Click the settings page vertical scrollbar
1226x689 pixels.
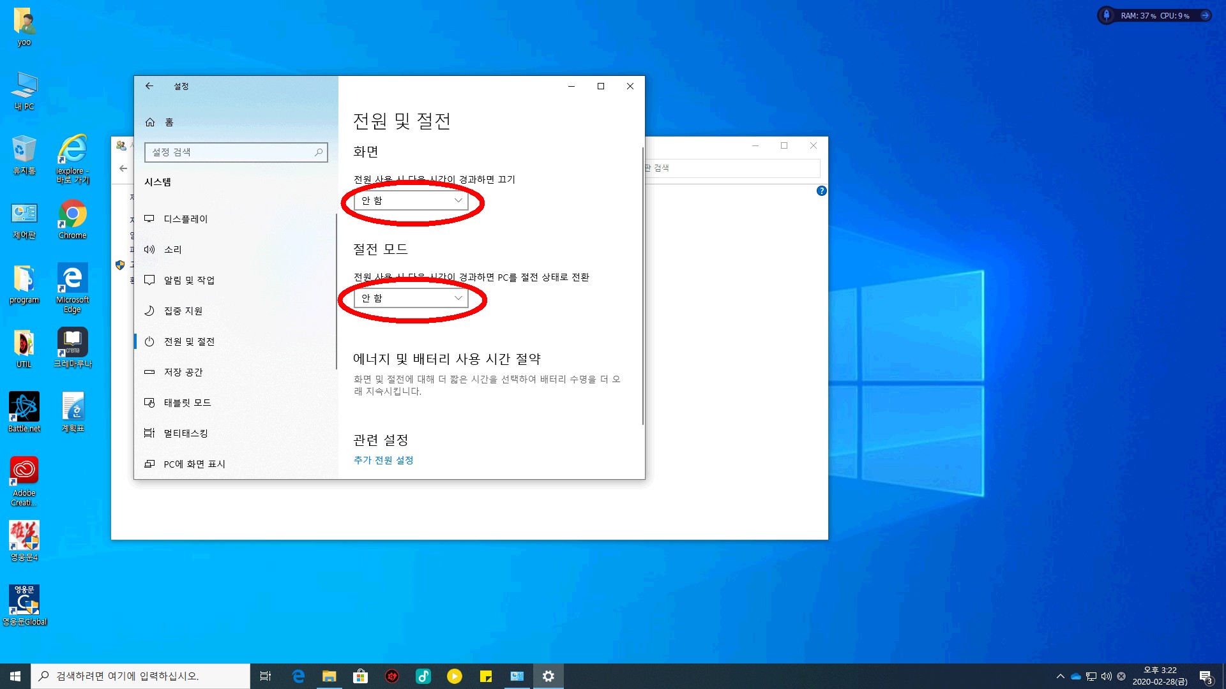(642, 287)
